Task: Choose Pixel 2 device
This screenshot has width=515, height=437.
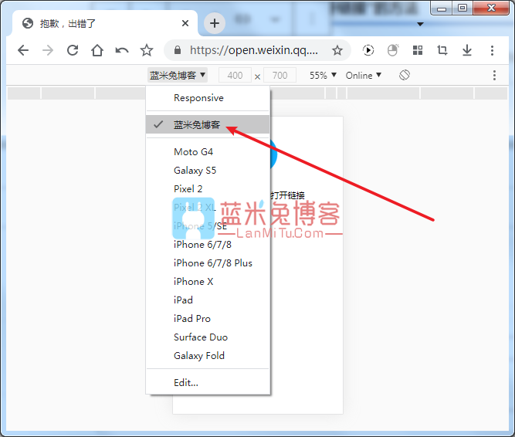Action: coord(208,189)
